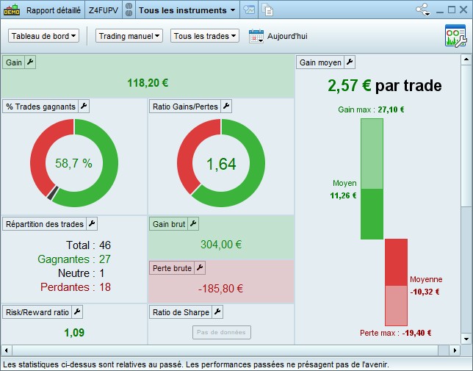Click the Total : 46 line
473x371 pixels.
point(88,245)
